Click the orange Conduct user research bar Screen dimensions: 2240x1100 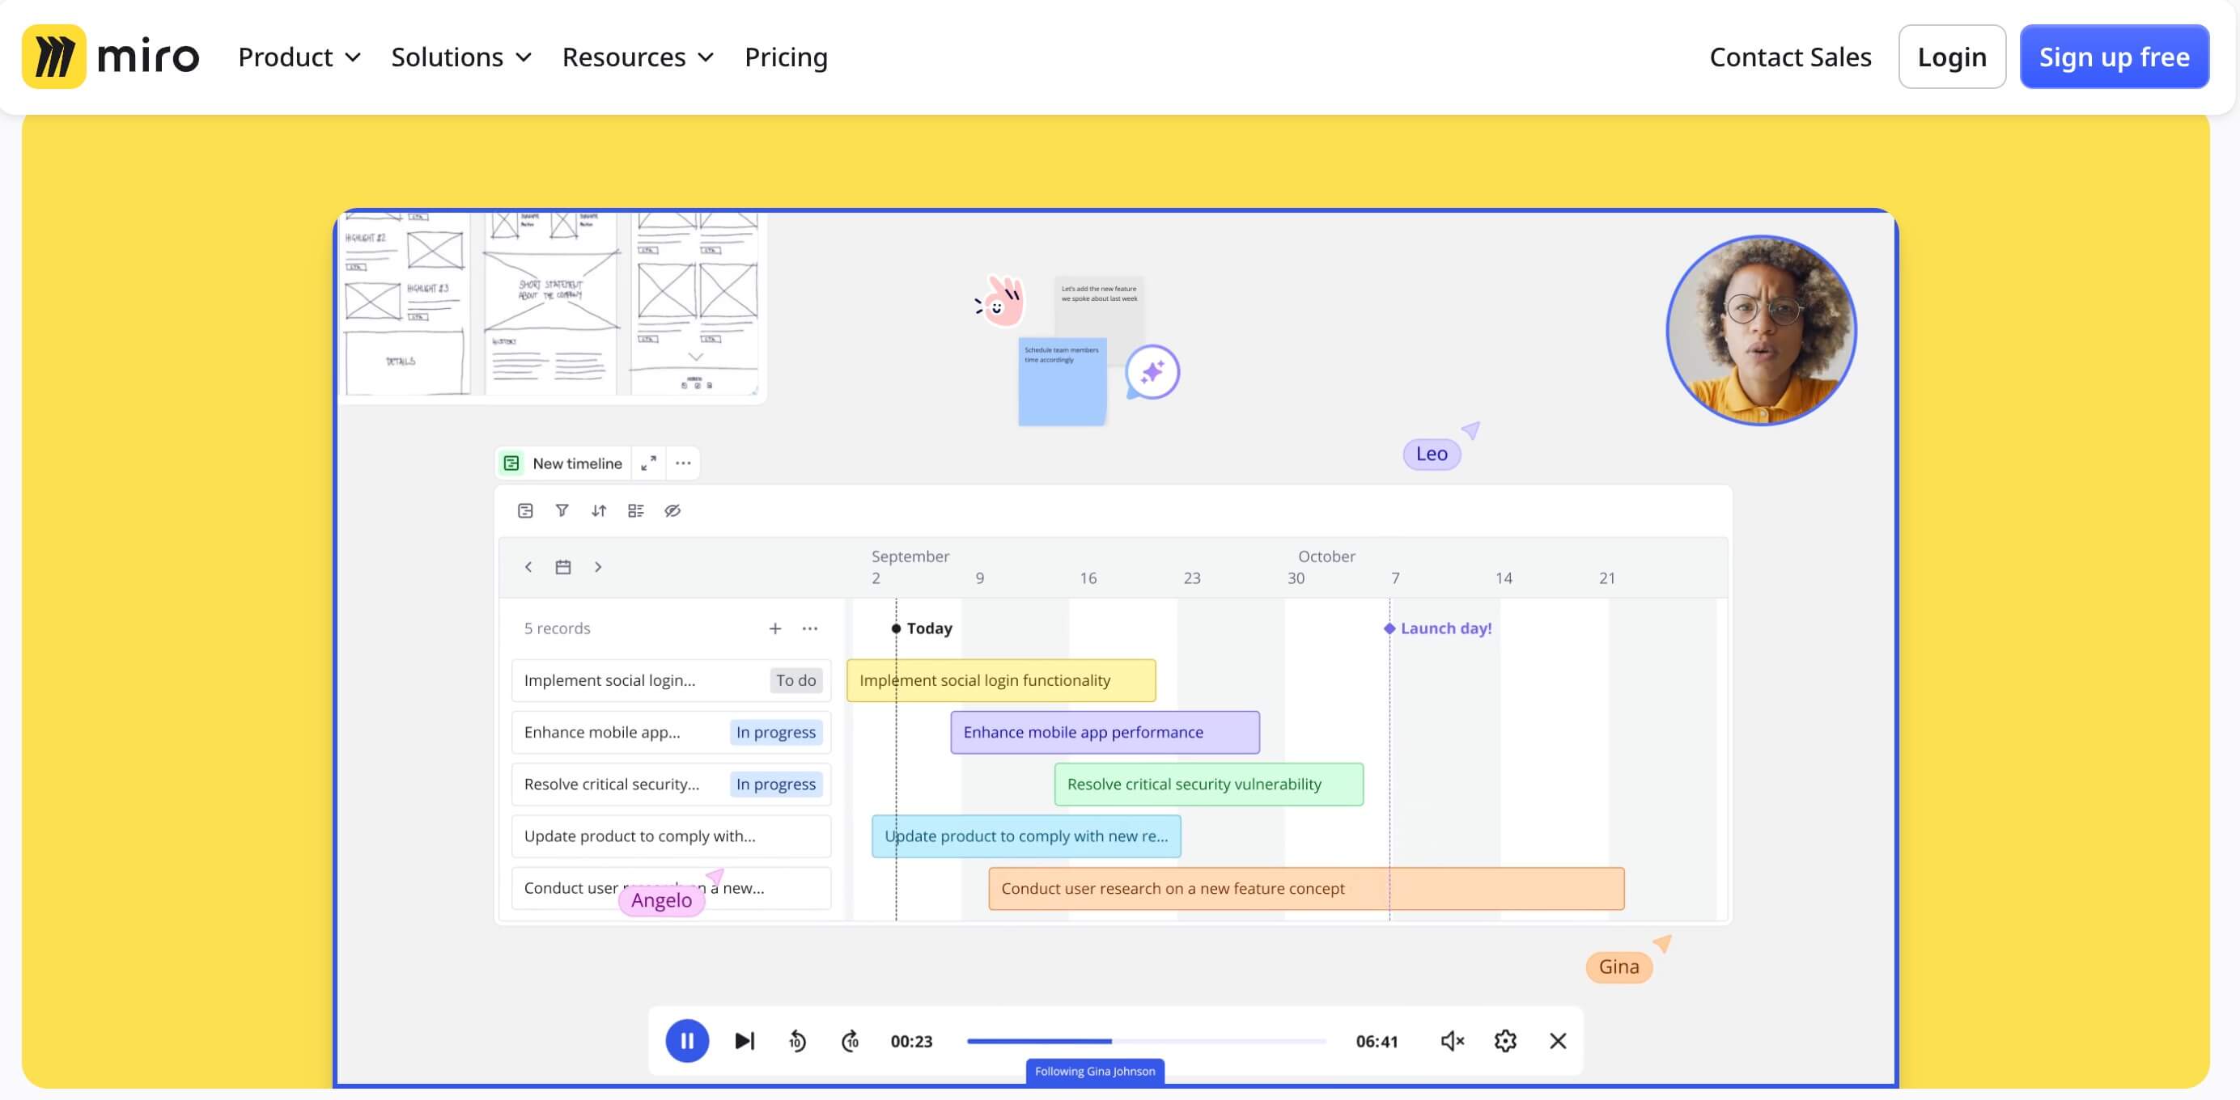(1306, 888)
